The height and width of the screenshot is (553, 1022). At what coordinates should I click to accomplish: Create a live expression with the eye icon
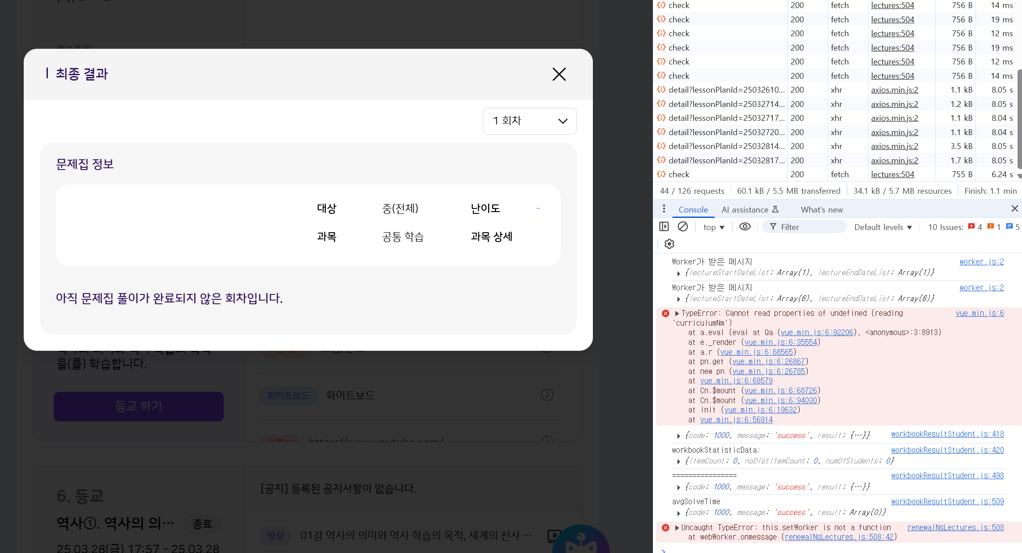tap(745, 227)
